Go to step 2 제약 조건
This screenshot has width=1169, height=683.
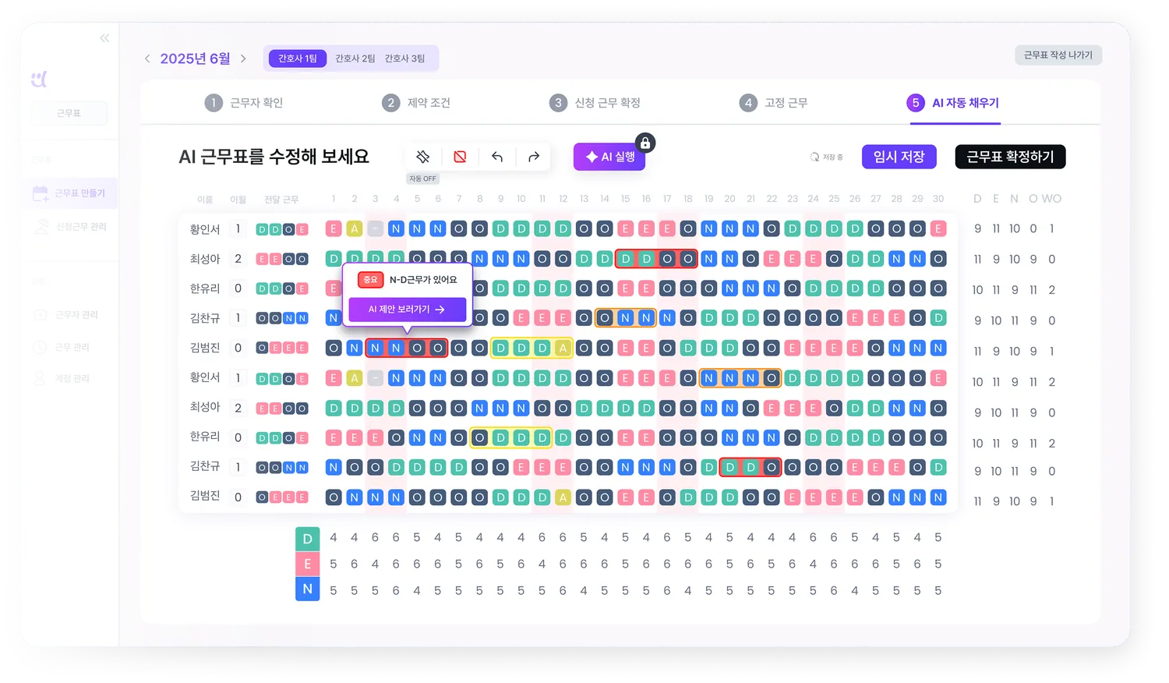[x=416, y=103]
